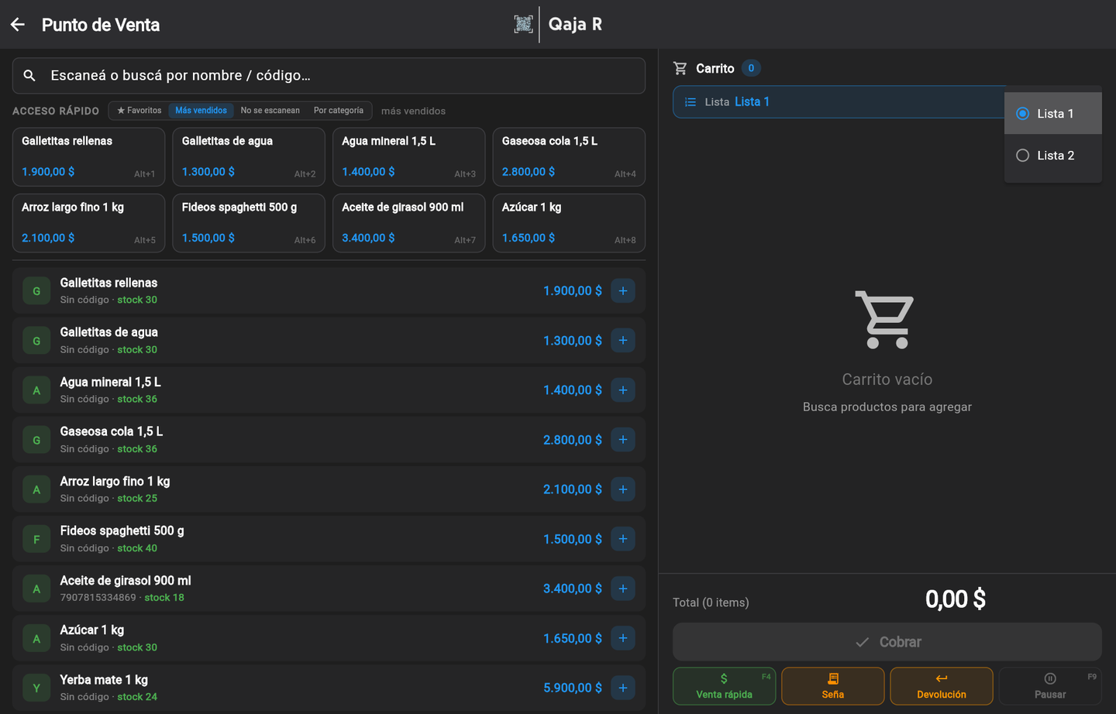1116x714 pixels.
Task: Pick the Fideos spaghetti 500 g quick card
Action: pyautogui.click(x=249, y=223)
